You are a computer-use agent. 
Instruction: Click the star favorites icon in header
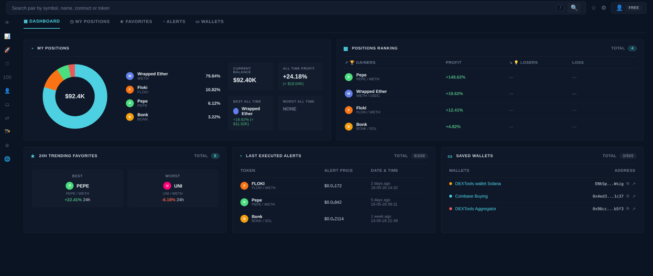coord(594,8)
